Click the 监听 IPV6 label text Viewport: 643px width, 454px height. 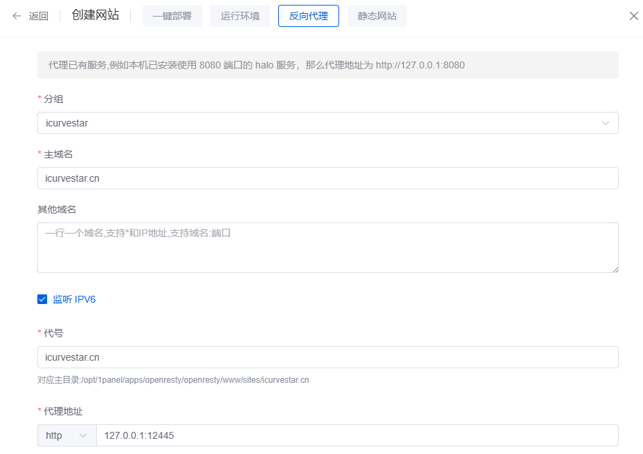(x=74, y=299)
